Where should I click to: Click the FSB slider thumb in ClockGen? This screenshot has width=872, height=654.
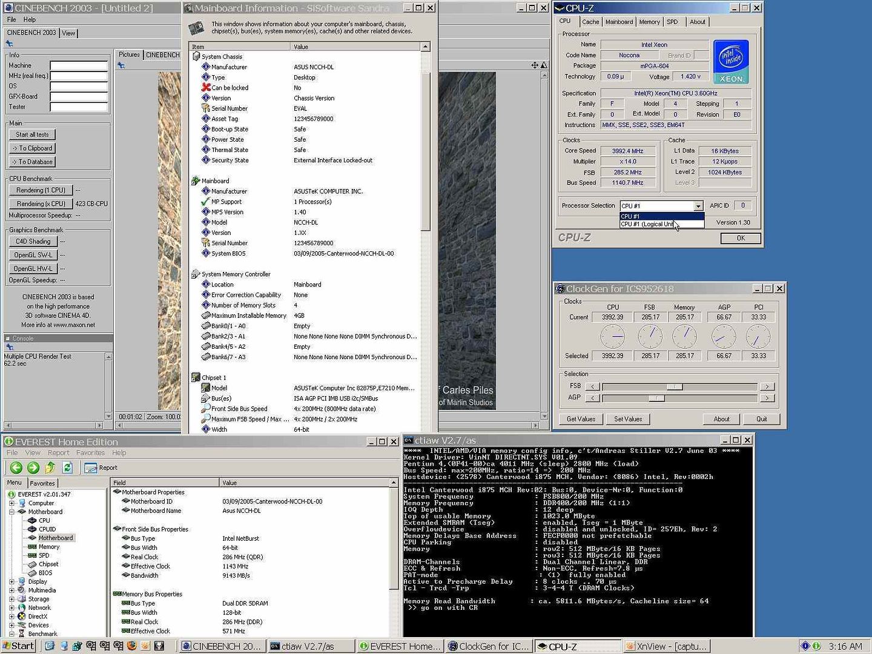(x=674, y=387)
